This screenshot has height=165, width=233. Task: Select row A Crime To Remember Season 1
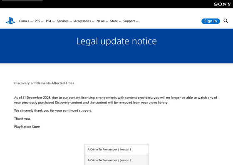(x=116, y=150)
